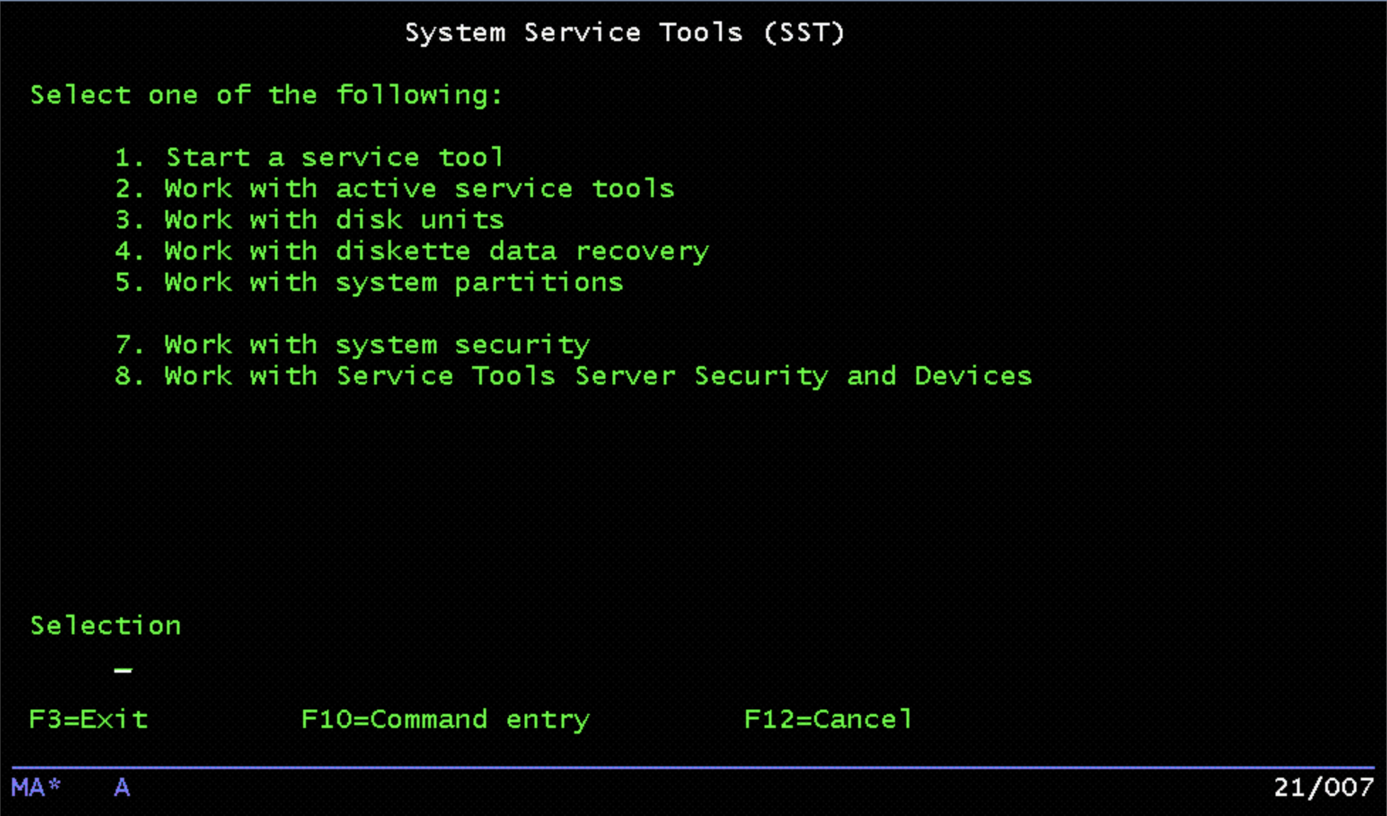This screenshot has height=816, width=1387.
Task: Choose Work with system partitions
Action: [x=393, y=282]
